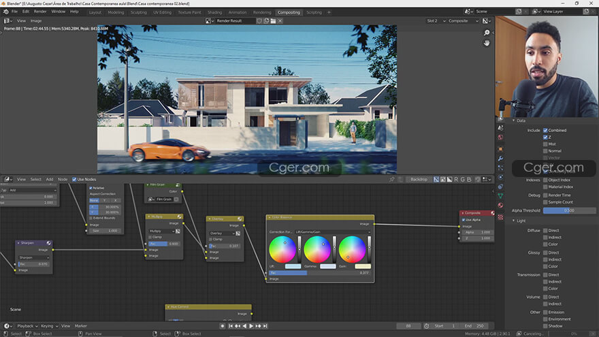Open the Playback dropdown menu
599x337 pixels.
(x=27, y=326)
